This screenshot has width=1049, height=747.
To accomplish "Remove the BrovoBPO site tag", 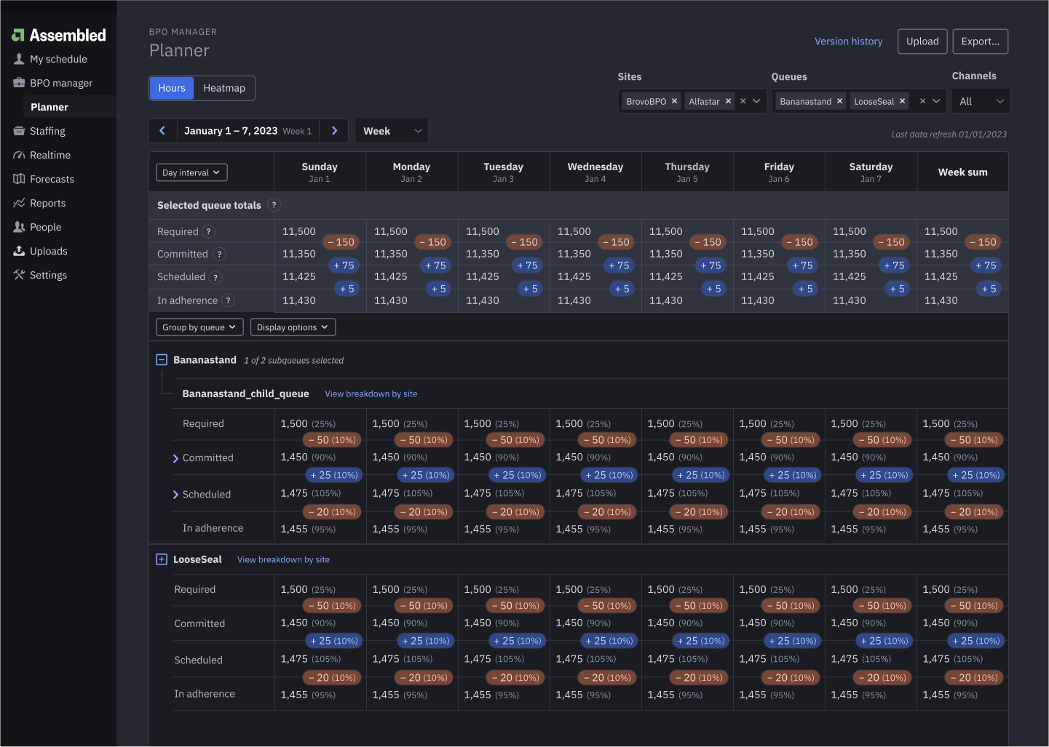I will (x=674, y=101).
